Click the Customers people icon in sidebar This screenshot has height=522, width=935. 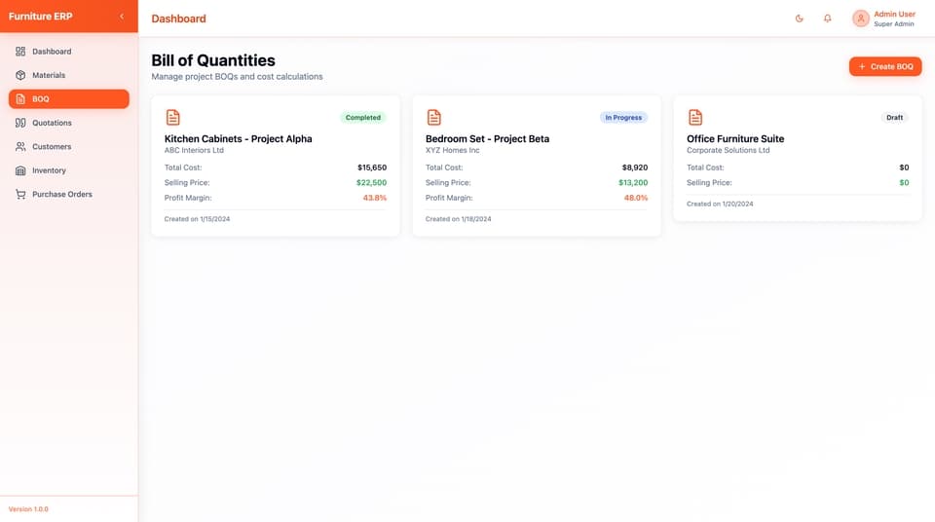tap(20, 147)
